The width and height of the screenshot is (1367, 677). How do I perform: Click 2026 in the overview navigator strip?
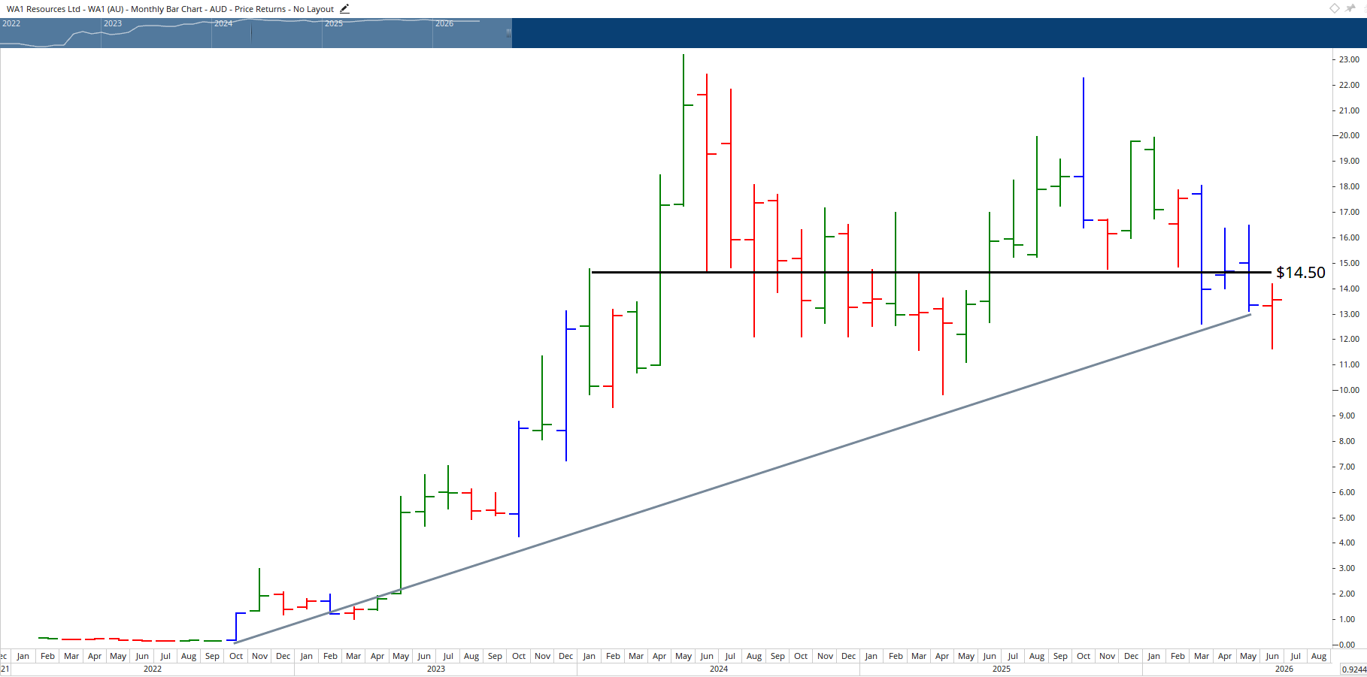point(444,23)
